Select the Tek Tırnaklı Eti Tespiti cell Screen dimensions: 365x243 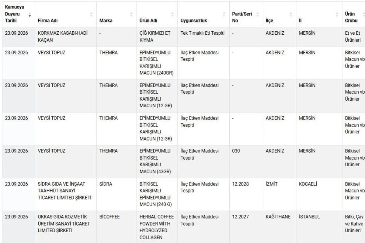click(x=203, y=37)
